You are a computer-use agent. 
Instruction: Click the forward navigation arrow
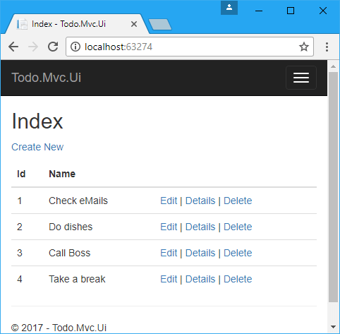point(33,47)
